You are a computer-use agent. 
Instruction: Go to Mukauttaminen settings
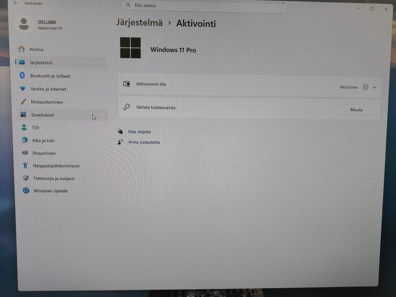(62, 102)
